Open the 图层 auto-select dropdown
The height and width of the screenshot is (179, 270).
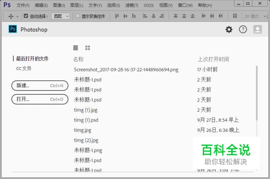tap(60, 16)
